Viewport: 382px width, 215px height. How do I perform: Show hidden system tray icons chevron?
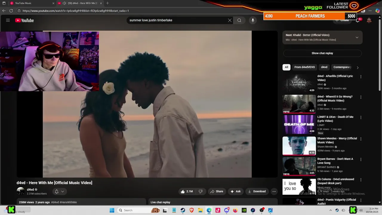click(330, 210)
